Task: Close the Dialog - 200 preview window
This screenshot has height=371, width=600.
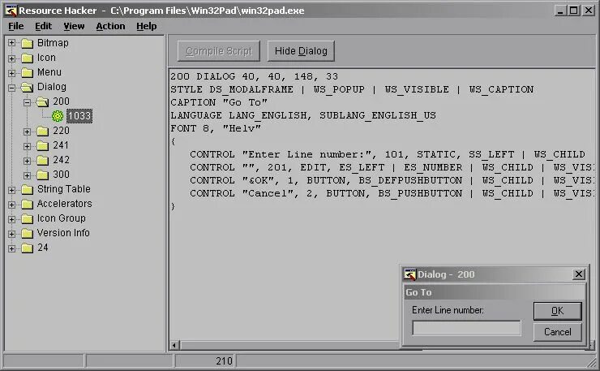Action: tap(579, 274)
